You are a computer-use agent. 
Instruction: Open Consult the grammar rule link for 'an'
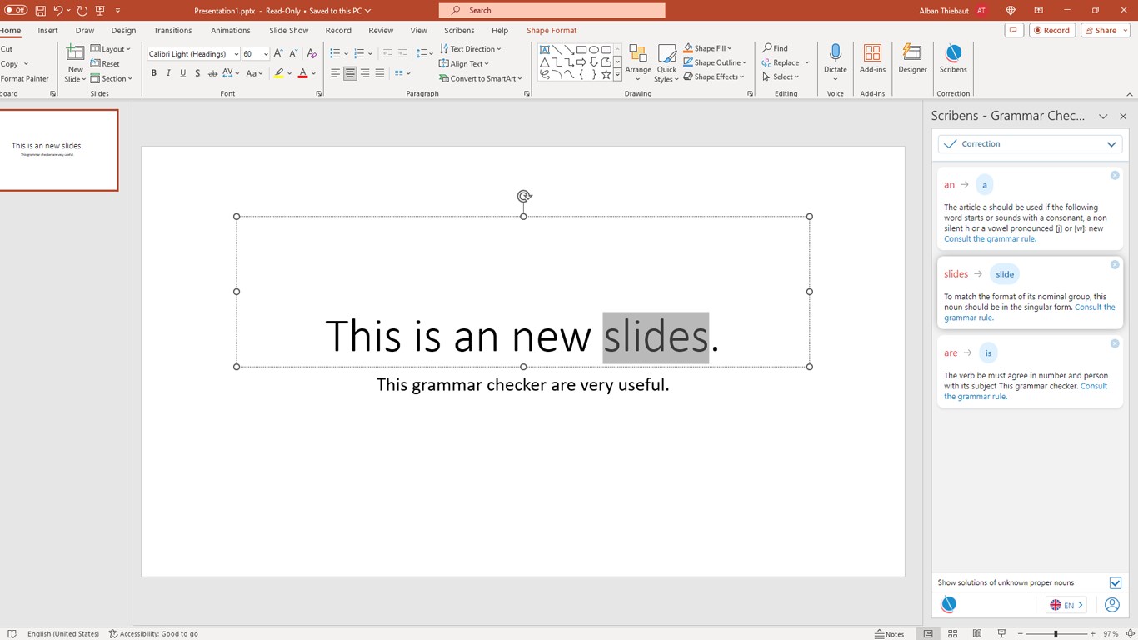[989, 239]
